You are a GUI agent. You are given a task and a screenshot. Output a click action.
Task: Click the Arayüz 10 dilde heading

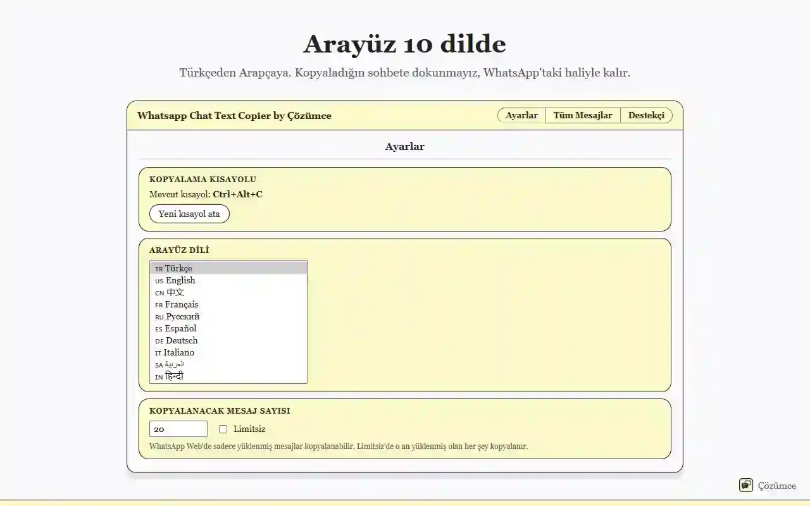[x=404, y=44]
